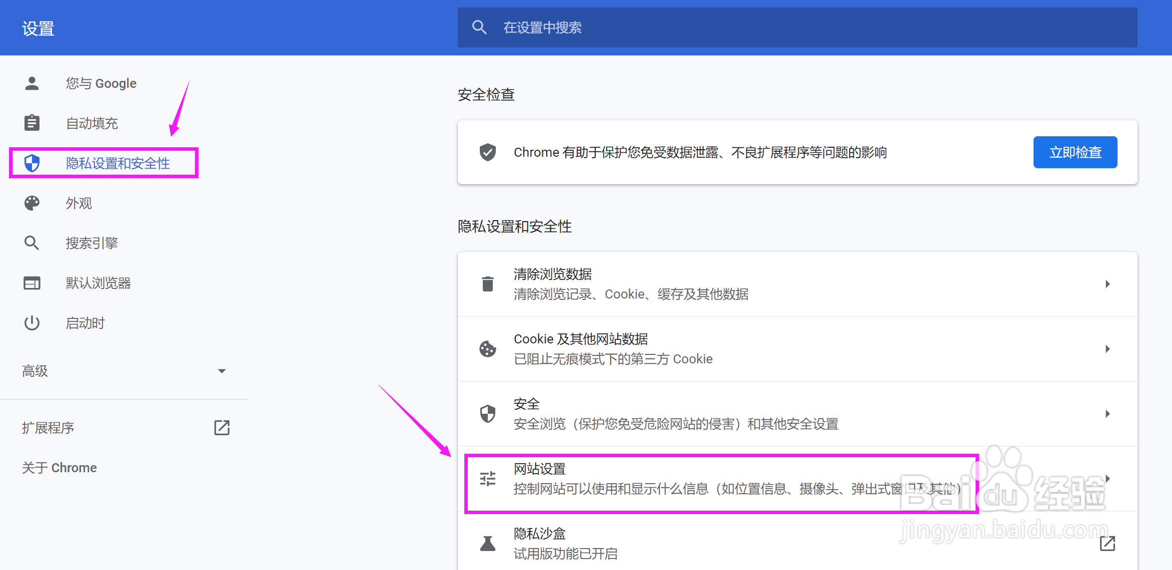
Task: Open the 自动填充 settings section
Action: [92, 123]
